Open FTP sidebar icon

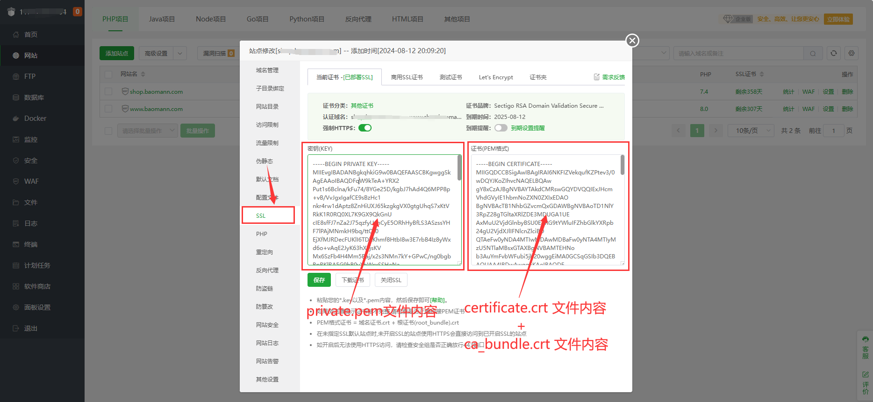[16, 76]
